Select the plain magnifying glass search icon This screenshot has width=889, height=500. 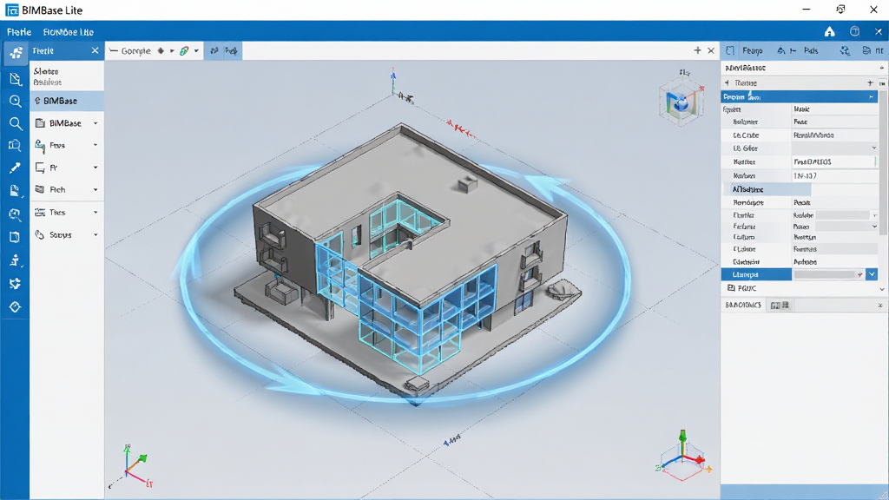click(x=16, y=123)
